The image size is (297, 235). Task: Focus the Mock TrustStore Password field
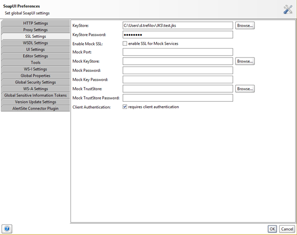[178, 98]
